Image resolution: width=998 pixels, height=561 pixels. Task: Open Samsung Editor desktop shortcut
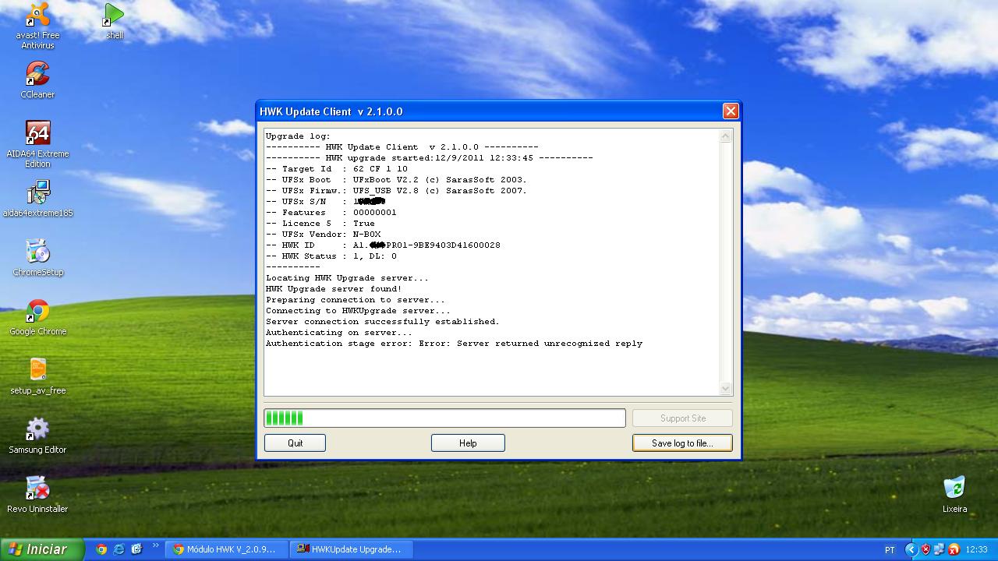37,436
